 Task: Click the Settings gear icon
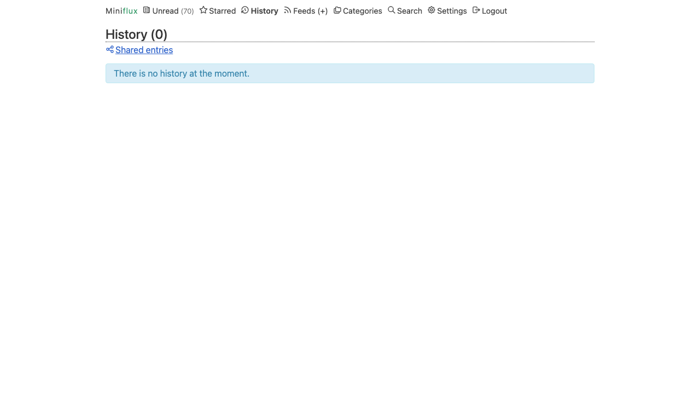[431, 10]
